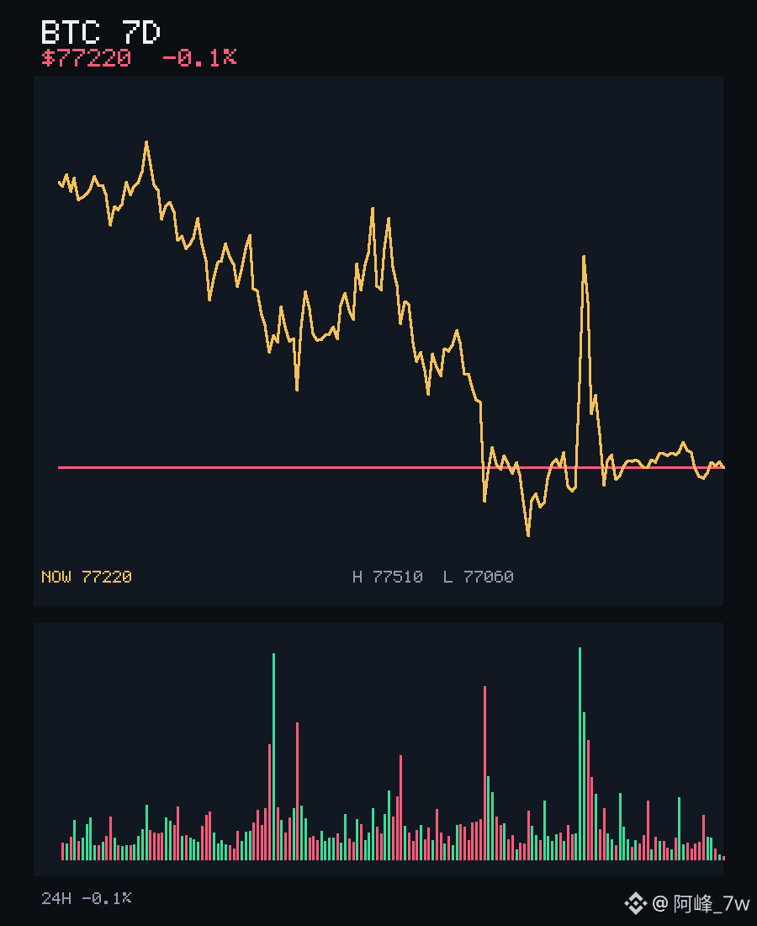Click the tallest green volume bar

tap(580, 753)
